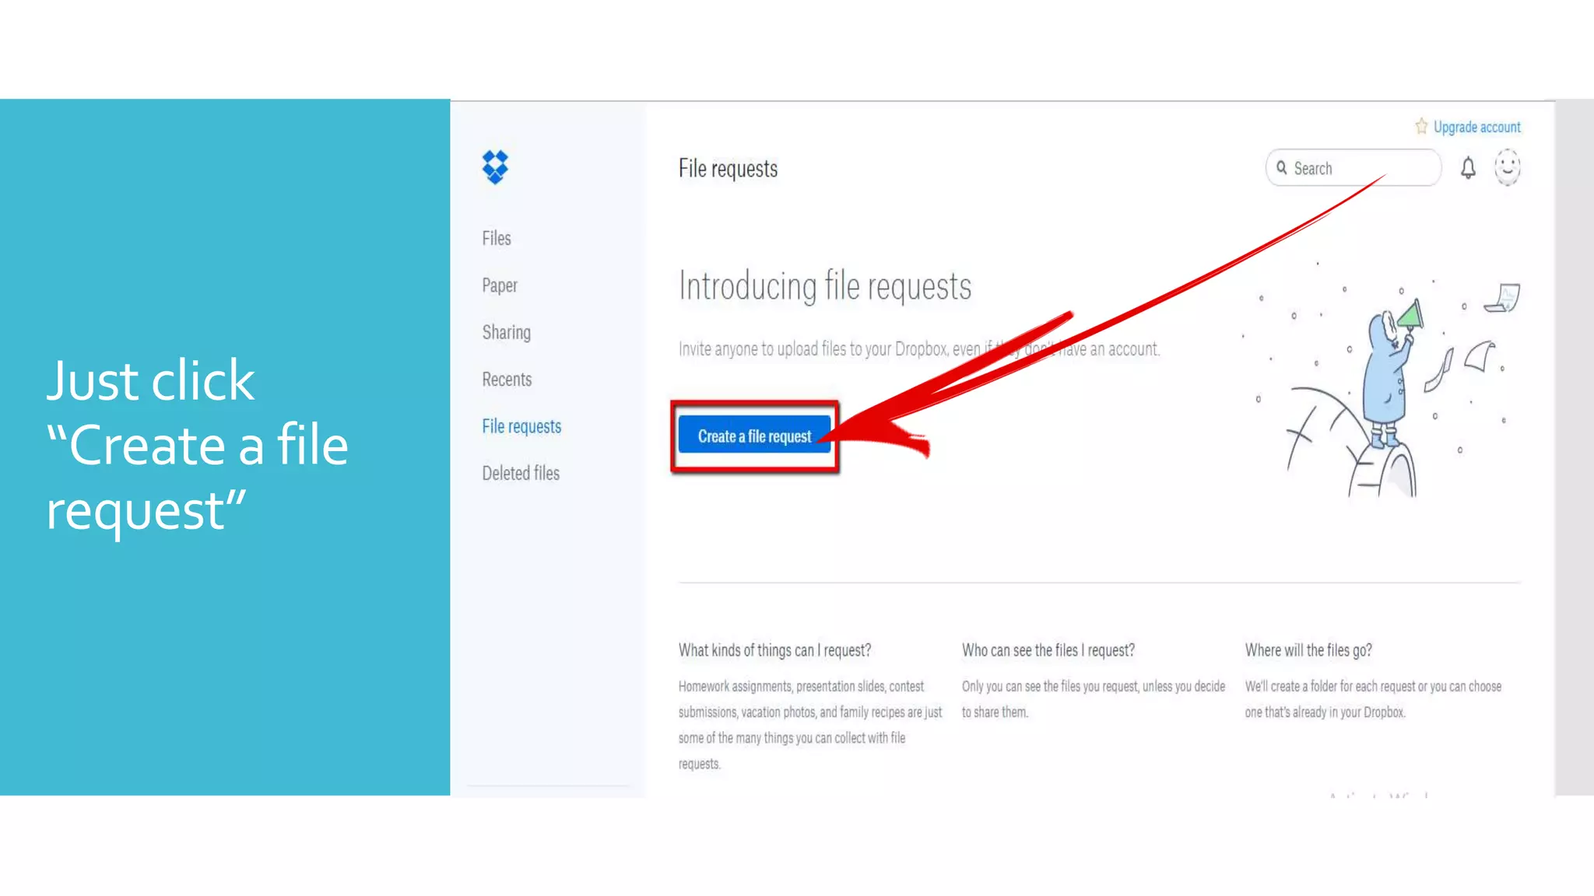Click the search magnifier icon
Image resolution: width=1594 pixels, height=896 pixels.
[1282, 168]
